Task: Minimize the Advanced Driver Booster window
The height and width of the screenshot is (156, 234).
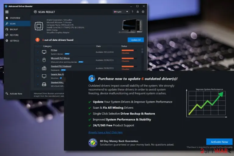Action: click(x=131, y=6)
